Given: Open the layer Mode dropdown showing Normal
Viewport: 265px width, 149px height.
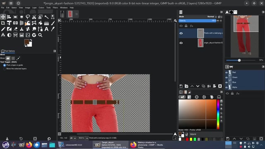Looking at the screenshot, I should pyautogui.click(x=198, y=17).
